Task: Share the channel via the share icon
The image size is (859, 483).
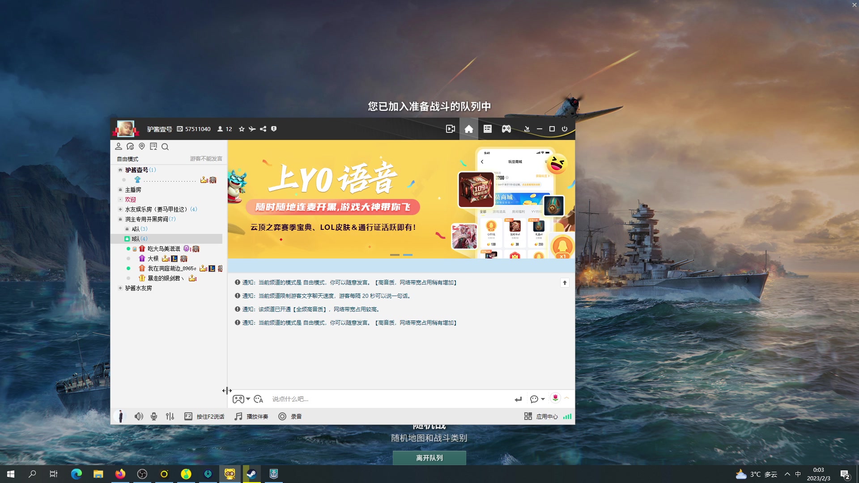Action: tap(263, 129)
